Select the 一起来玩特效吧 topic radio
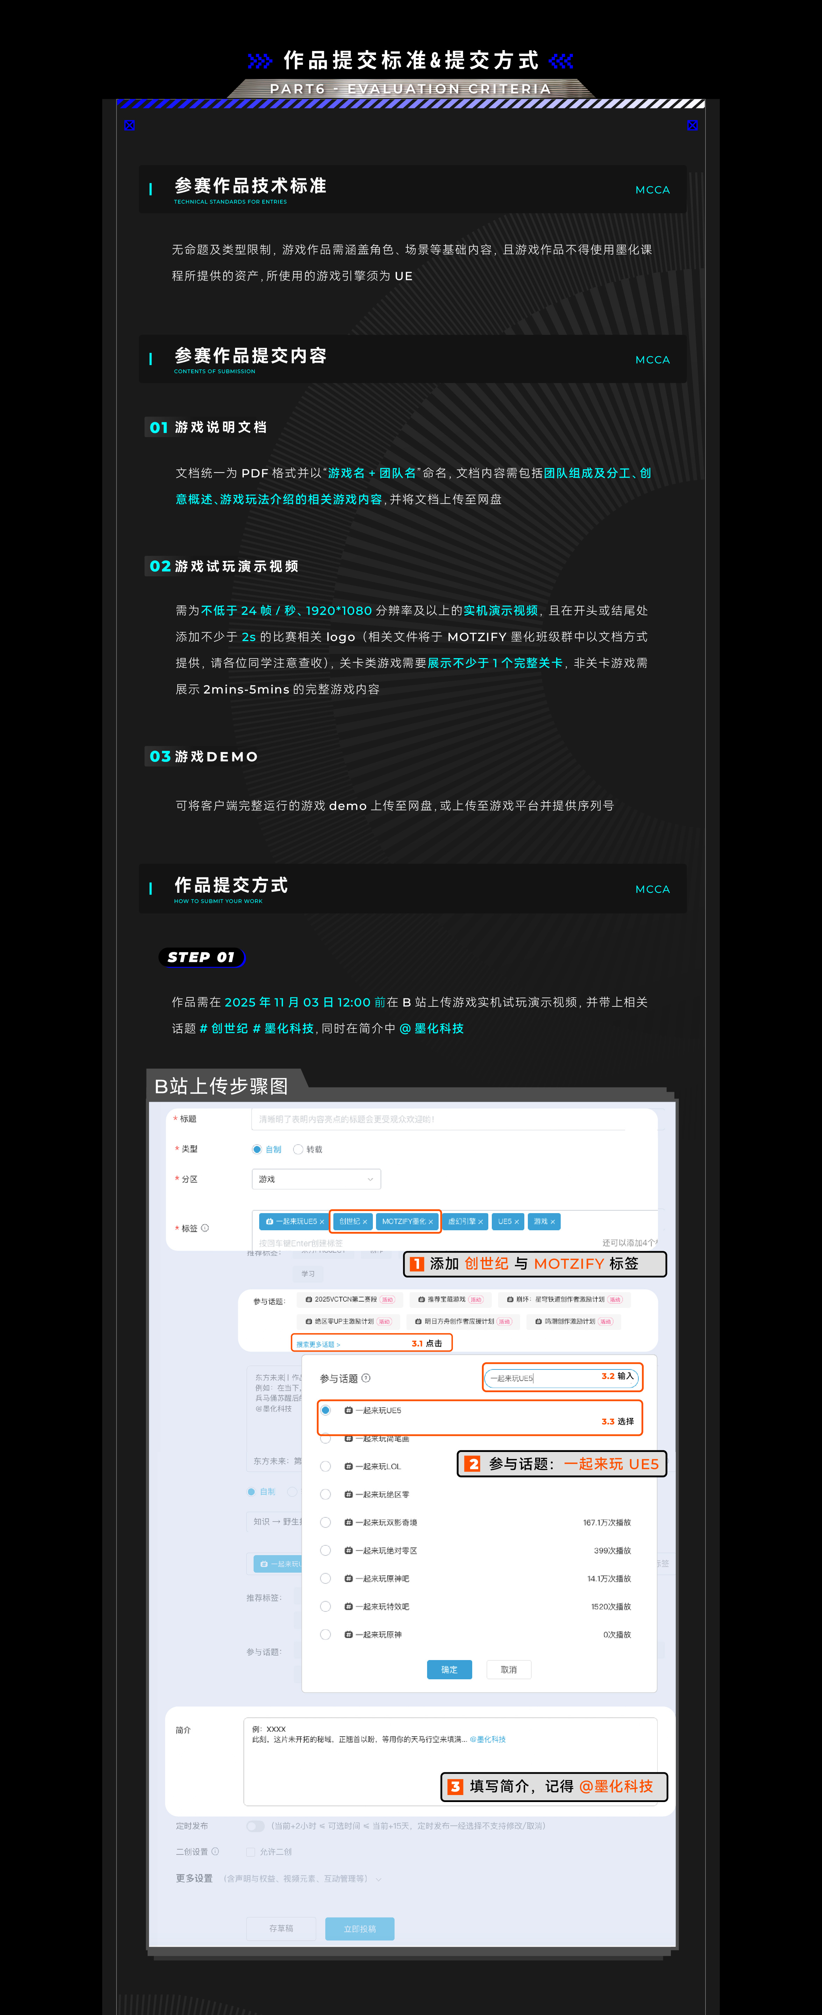Image resolution: width=822 pixels, height=2015 pixels. 325,1607
